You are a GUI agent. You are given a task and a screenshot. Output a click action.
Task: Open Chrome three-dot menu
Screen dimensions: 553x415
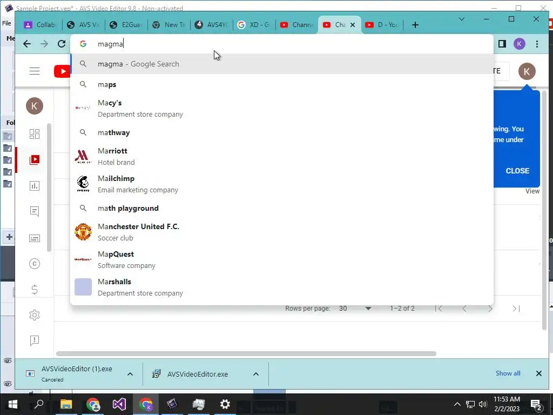point(537,44)
